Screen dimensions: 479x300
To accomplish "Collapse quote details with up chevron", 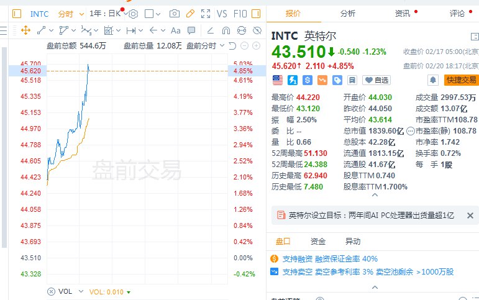I will pos(375,195).
